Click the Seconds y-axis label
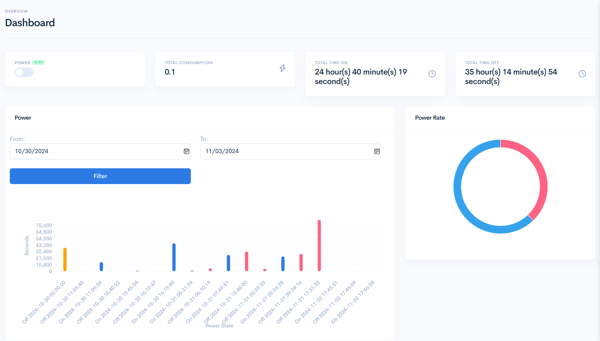This screenshot has width=600, height=341. (27, 246)
